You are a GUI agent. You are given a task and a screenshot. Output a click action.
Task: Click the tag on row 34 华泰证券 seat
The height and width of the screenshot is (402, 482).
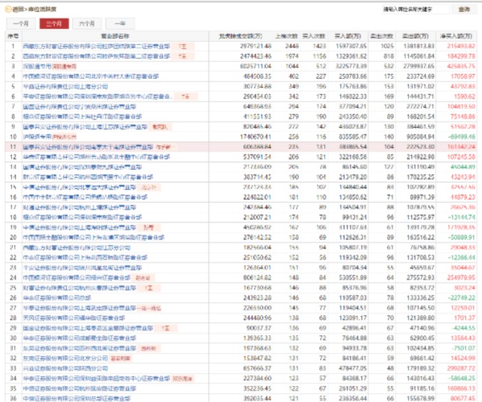click(x=183, y=379)
